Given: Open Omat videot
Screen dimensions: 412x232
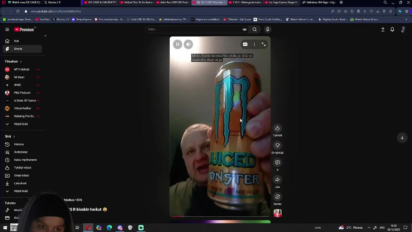Looking at the screenshot, I should (x=22, y=176).
